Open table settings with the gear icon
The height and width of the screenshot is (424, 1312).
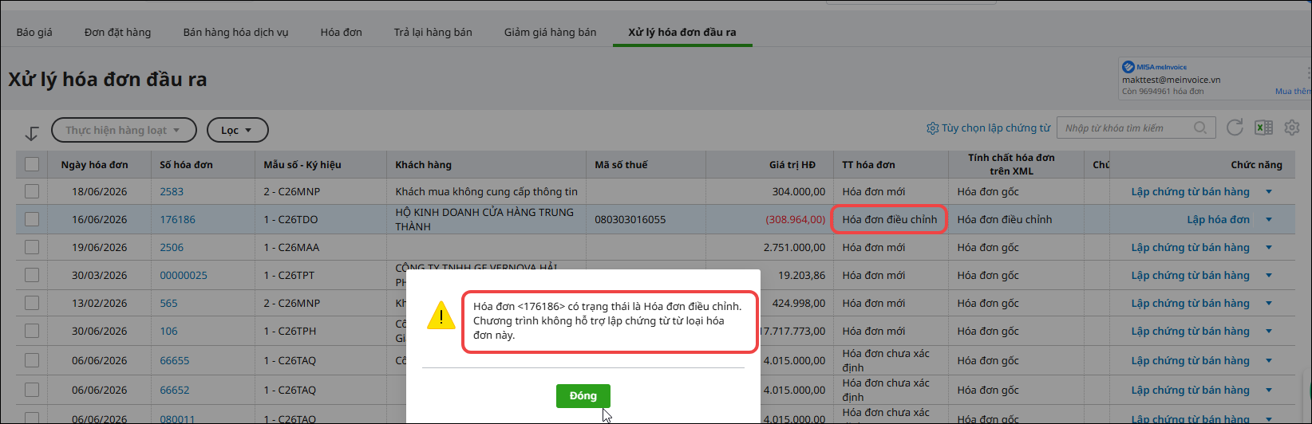1292,128
